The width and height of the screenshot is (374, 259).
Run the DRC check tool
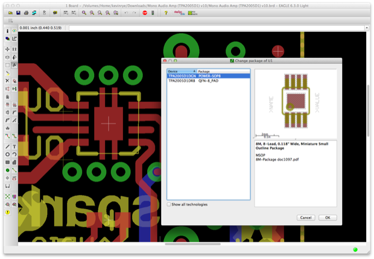coord(14,204)
